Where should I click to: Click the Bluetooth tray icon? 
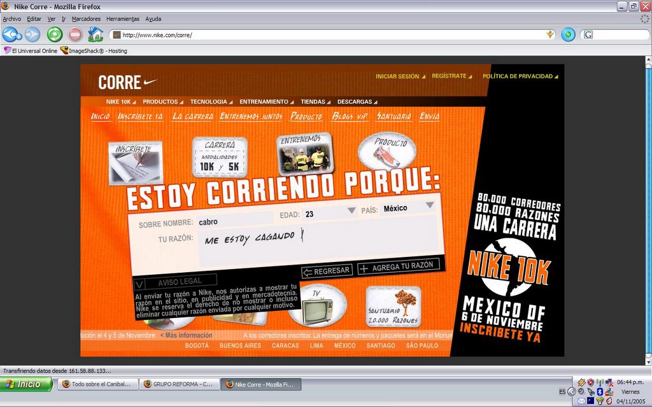600,392
